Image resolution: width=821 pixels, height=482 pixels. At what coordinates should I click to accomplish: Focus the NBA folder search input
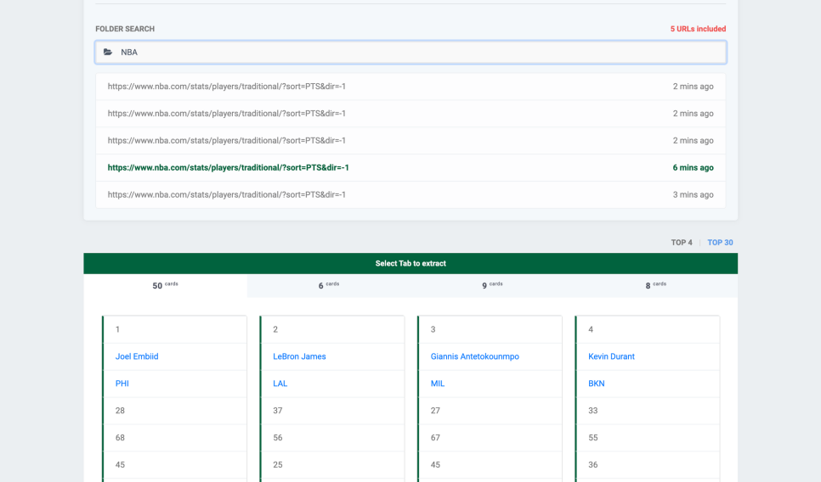[410, 53]
